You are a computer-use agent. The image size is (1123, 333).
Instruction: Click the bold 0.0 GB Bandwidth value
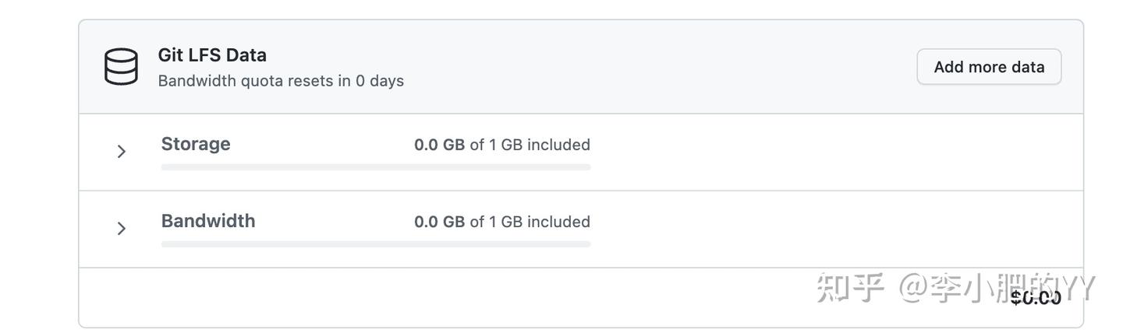click(439, 222)
